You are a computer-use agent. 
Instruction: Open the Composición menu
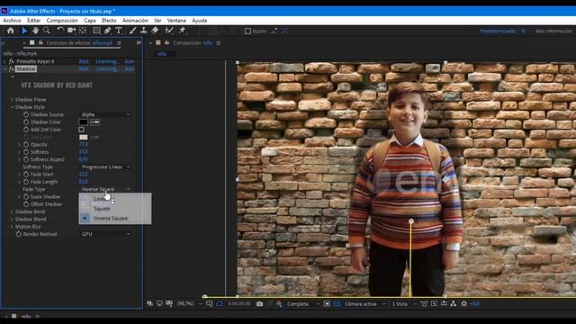(x=62, y=21)
